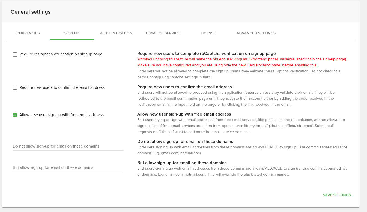The image size is (367, 212).
Task: Select the currently active SIGN UP tab
Action: [x=71, y=33]
